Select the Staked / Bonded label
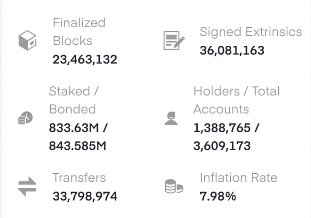311x218 pixels. (74, 100)
